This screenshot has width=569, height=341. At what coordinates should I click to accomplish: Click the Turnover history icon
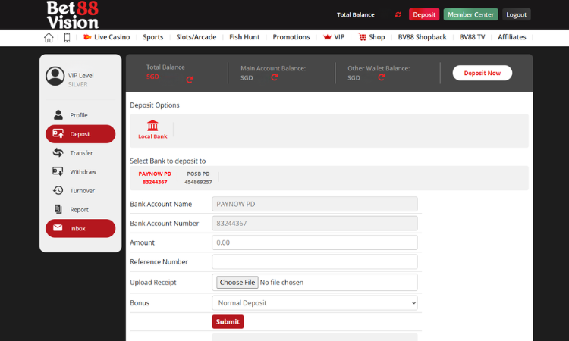tap(58, 190)
